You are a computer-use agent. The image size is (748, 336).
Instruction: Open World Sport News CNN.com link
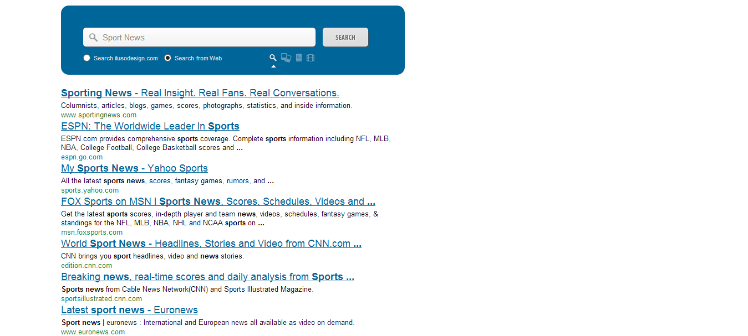[x=211, y=244]
